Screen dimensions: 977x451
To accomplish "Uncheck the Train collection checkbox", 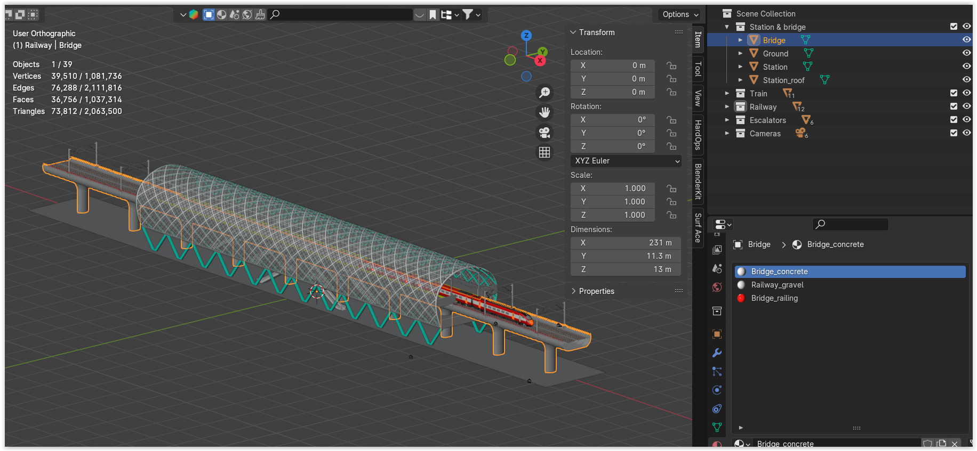I will 954,93.
